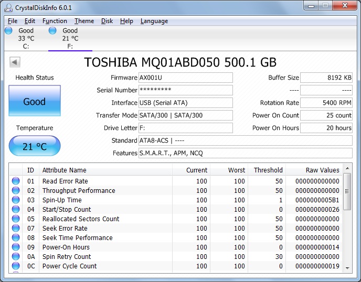The width and height of the screenshot is (361, 282).
Task: Open the Disk menu
Action: click(x=107, y=21)
